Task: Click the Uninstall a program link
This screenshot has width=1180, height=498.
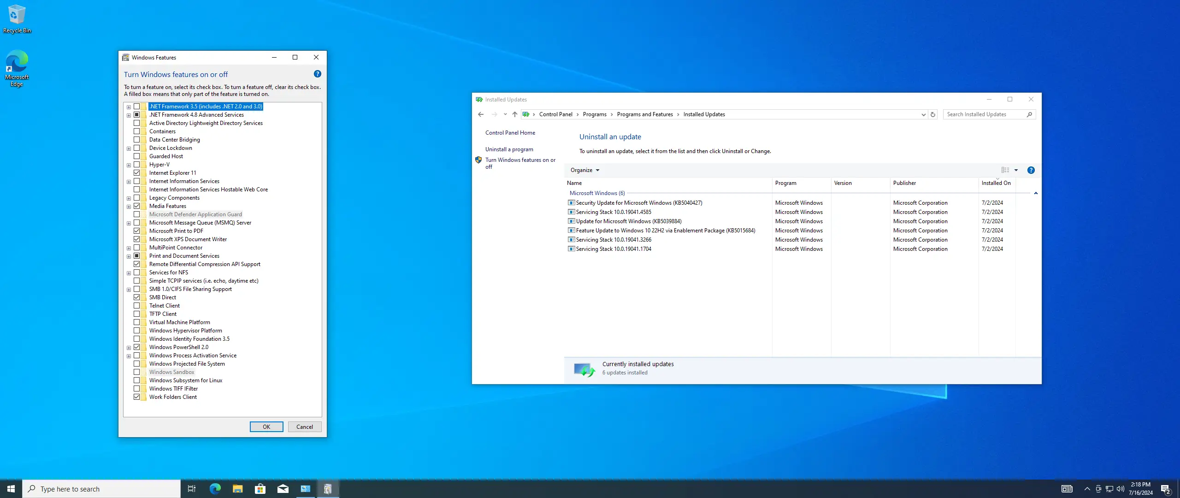Action: (x=509, y=149)
